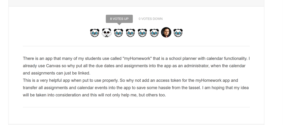Click the last panda avatar in voters row
The height and width of the screenshot is (125, 283).
tap(178, 33)
